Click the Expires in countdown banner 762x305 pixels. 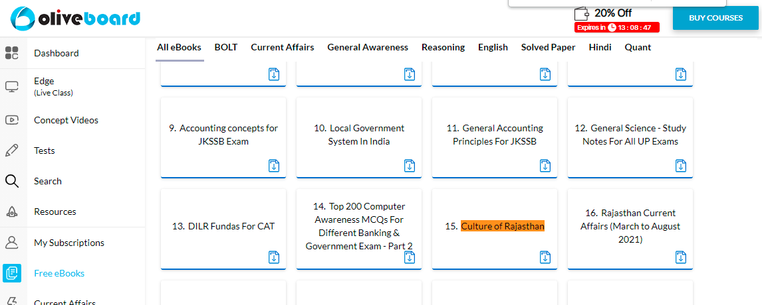click(616, 28)
